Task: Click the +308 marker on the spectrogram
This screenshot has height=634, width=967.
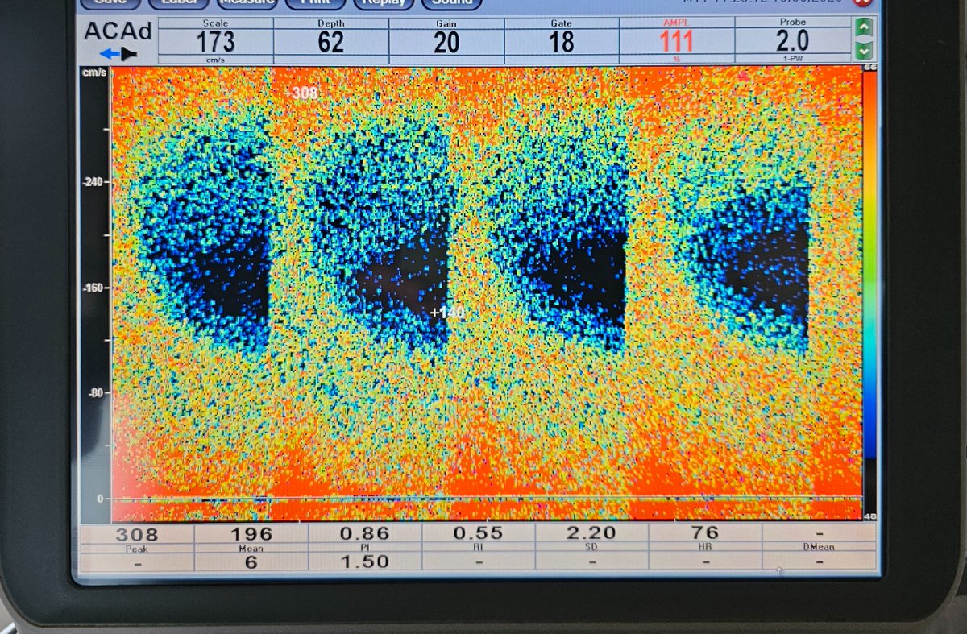Action: (x=301, y=93)
